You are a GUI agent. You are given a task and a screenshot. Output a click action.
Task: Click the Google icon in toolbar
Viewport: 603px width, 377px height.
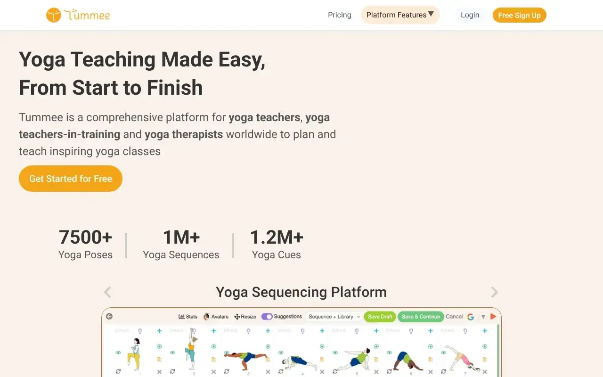click(x=471, y=317)
